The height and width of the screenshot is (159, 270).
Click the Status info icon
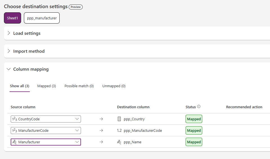click(199, 107)
